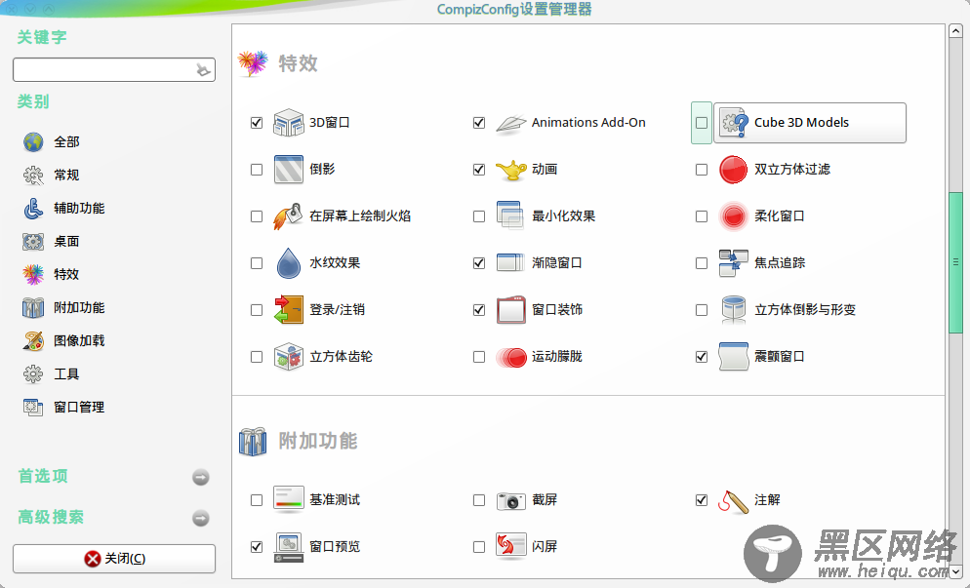Open the 3D窗口 plugin icon

pyautogui.click(x=288, y=123)
